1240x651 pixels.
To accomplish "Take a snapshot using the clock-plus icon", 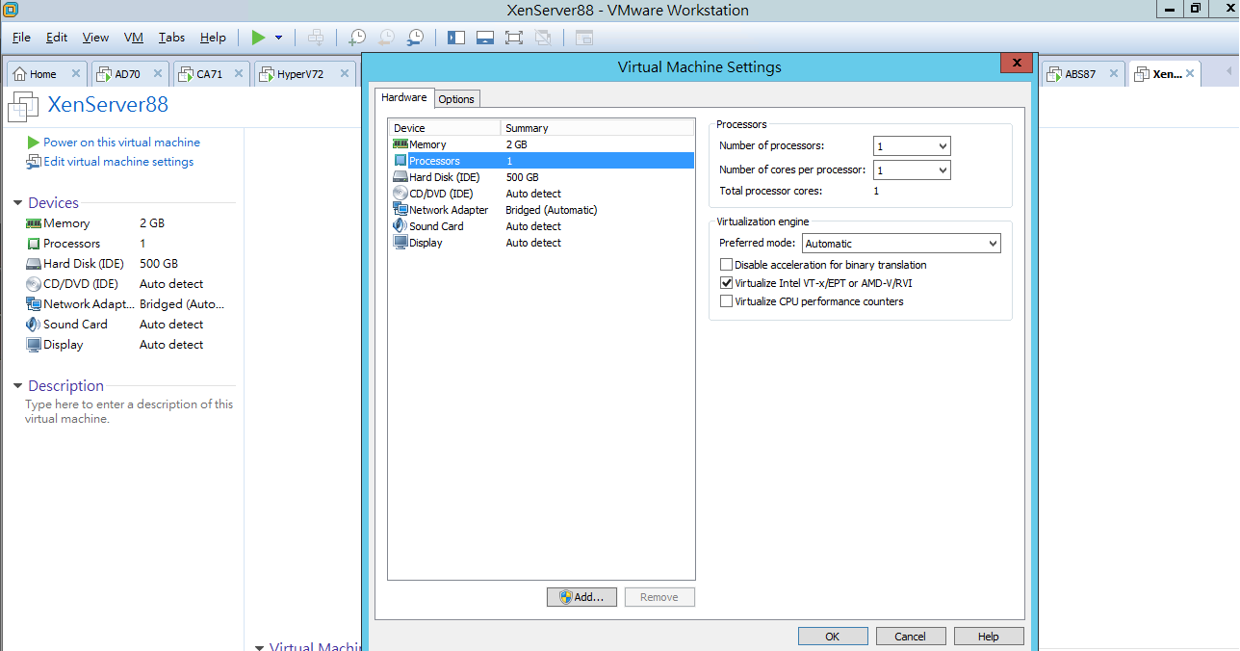I will pyautogui.click(x=357, y=38).
